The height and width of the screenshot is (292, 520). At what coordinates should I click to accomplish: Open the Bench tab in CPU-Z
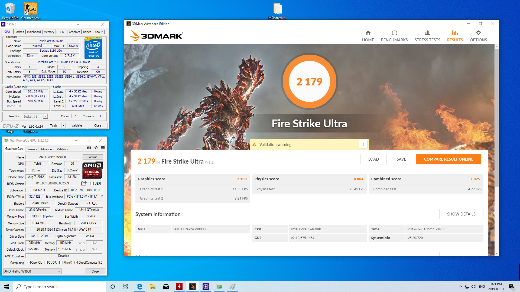point(87,32)
